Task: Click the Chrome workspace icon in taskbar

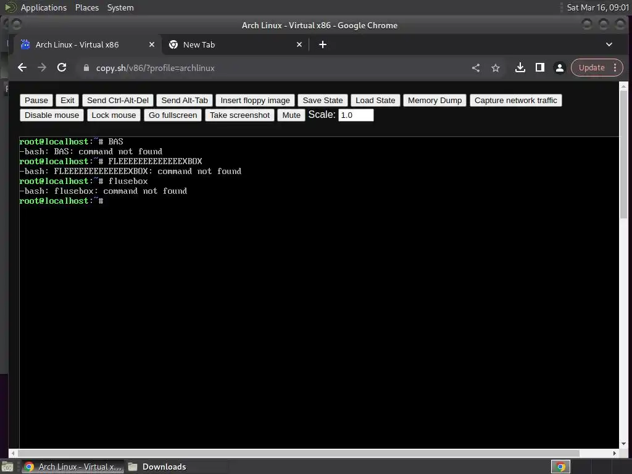Action: 560,467
